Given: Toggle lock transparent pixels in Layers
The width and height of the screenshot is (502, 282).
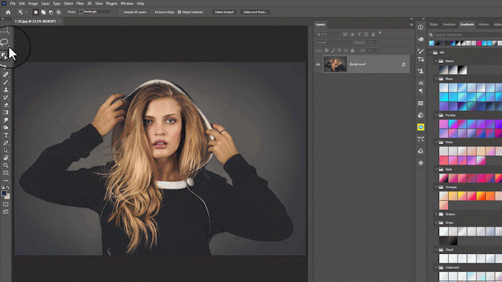Looking at the screenshot, I should 326,51.
